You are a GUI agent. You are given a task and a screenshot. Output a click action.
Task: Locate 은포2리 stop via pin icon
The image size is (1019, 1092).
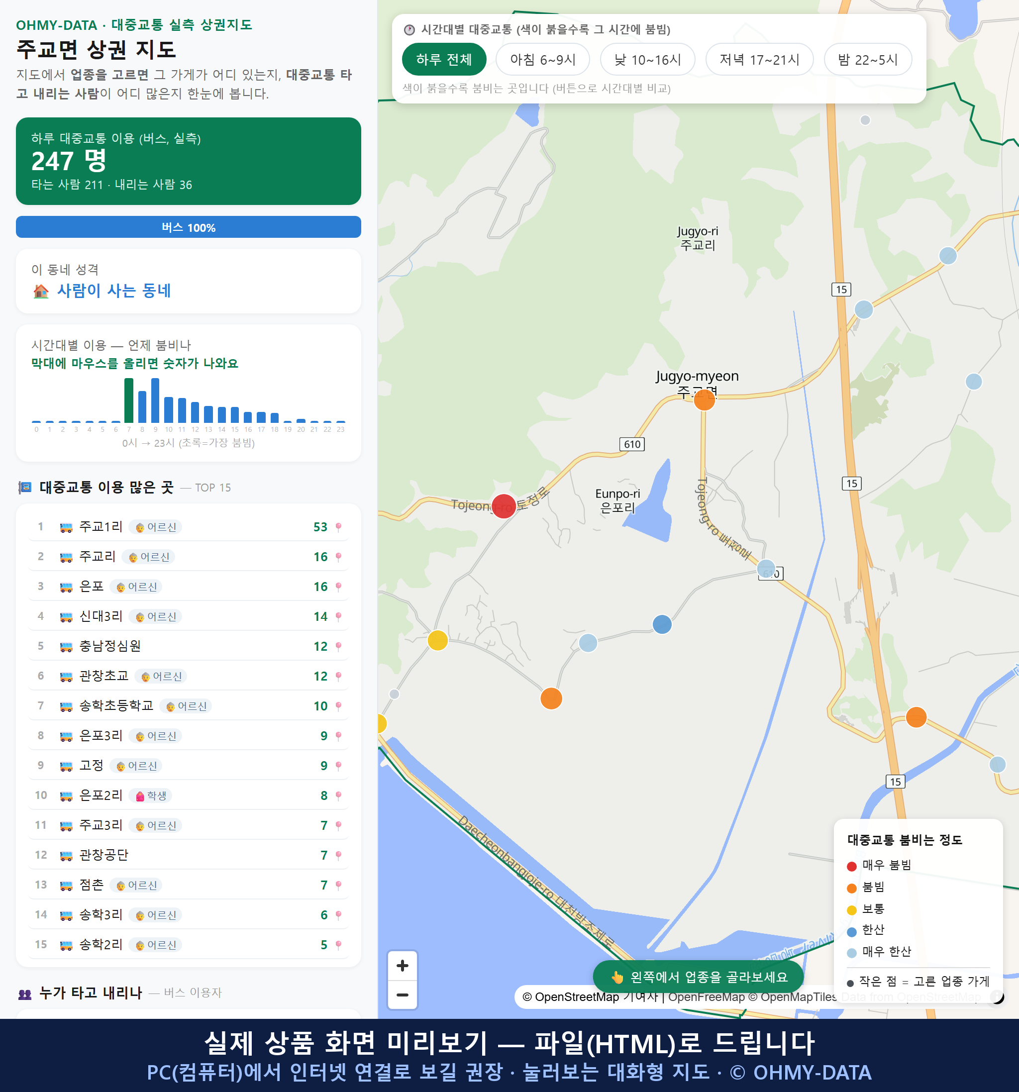click(x=338, y=796)
